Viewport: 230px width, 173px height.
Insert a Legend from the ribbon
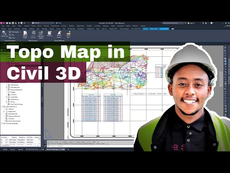pos(49,34)
